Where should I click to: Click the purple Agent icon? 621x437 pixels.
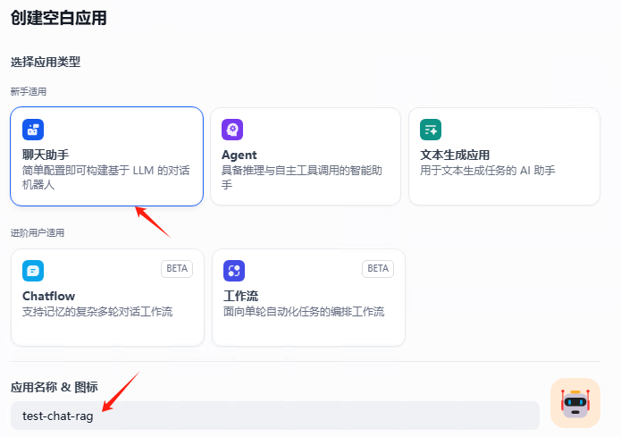coord(232,130)
